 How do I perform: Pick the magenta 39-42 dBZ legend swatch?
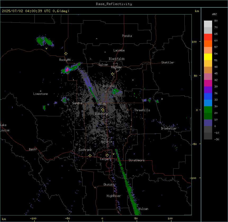(x=208, y=83)
